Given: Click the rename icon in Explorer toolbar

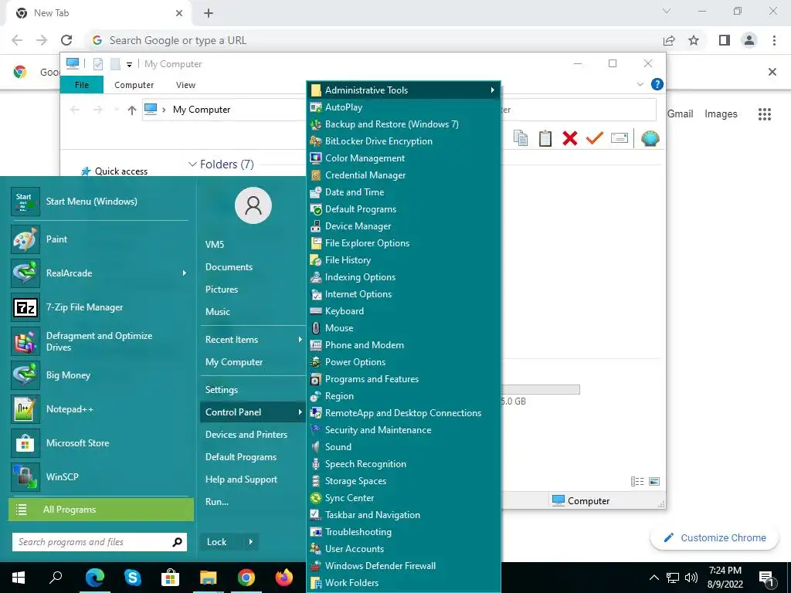Looking at the screenshot, I should pyautogui.click(x=620, y=138).
